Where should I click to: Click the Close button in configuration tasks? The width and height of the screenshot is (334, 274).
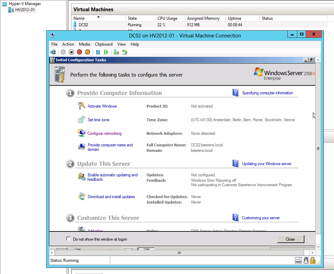(291, 239)
